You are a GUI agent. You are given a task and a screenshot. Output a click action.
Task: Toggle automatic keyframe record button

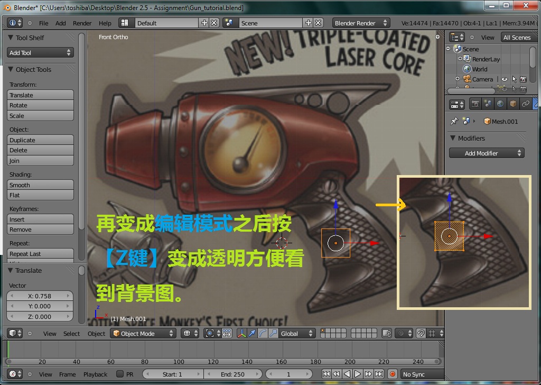[393, 374]
